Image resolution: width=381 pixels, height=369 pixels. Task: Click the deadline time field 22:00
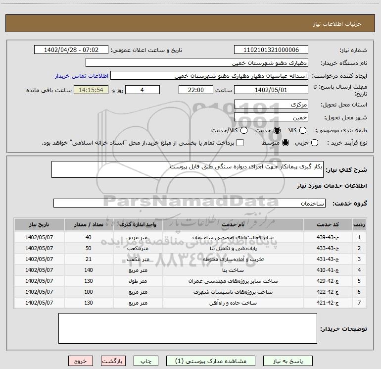[x=196, y=90]
